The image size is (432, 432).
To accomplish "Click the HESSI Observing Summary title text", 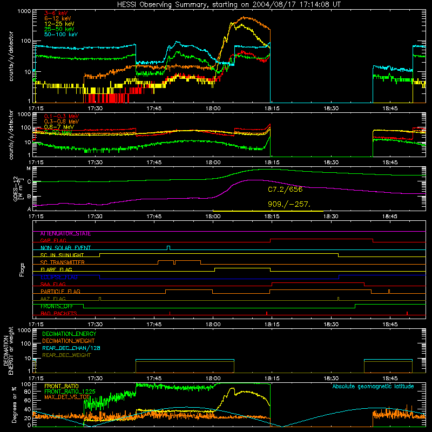I will [228, 4].
